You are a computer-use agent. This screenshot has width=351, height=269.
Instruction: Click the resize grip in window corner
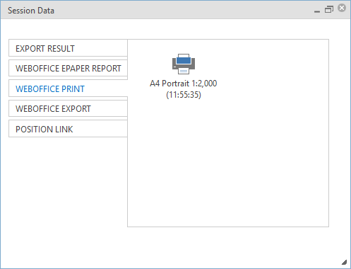tap(344, 262)
